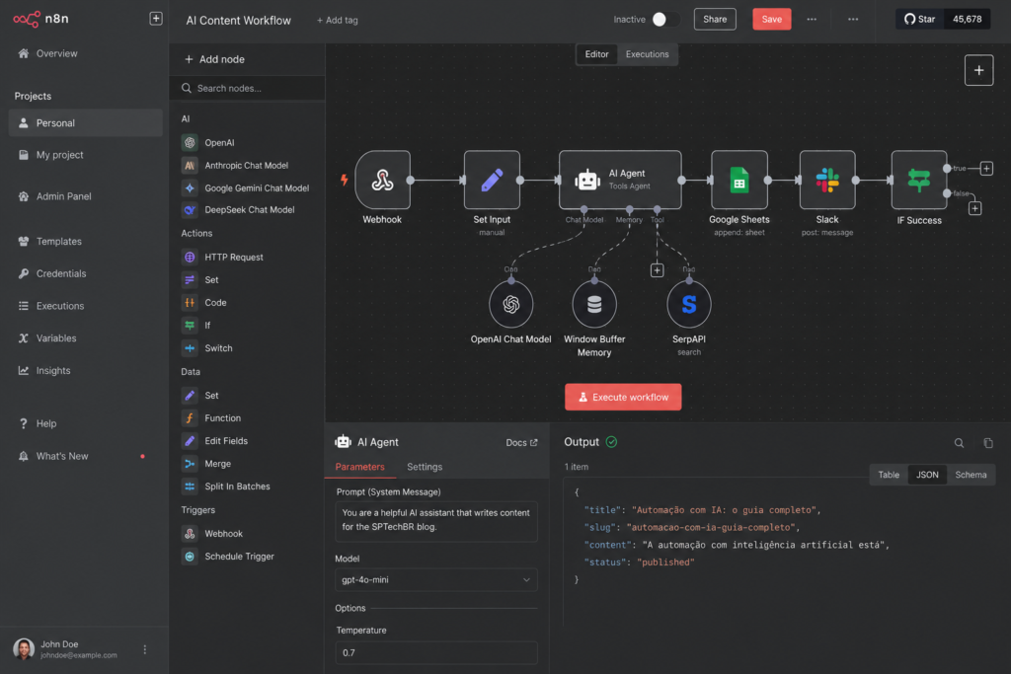Select the Webhook node on canvas
Viewport: 1011px width, 674px height.
point(382,180)
